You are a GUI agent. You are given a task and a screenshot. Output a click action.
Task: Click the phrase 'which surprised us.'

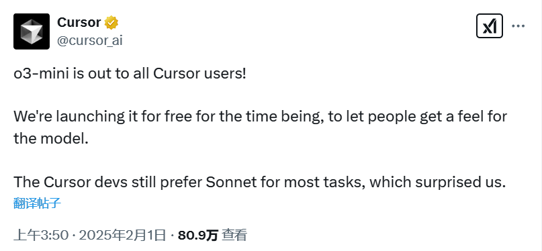pyautogui.click(x=438, y=183)
